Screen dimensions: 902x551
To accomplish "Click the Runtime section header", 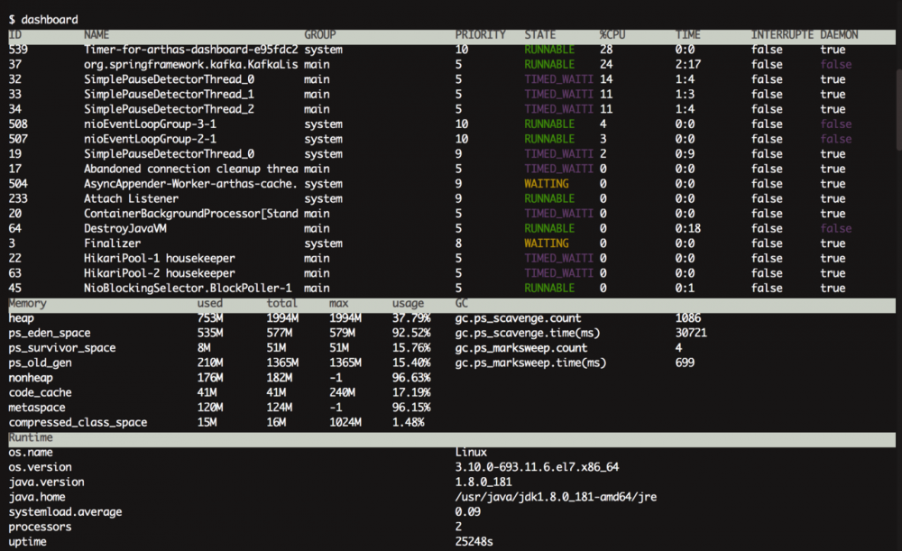I will point(31,437).
